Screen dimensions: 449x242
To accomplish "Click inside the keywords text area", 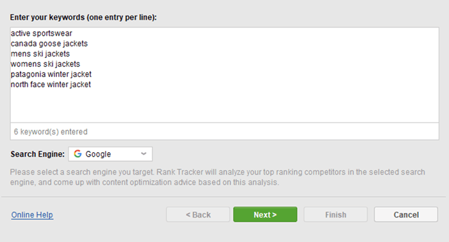I will click(x=224, y=75).
